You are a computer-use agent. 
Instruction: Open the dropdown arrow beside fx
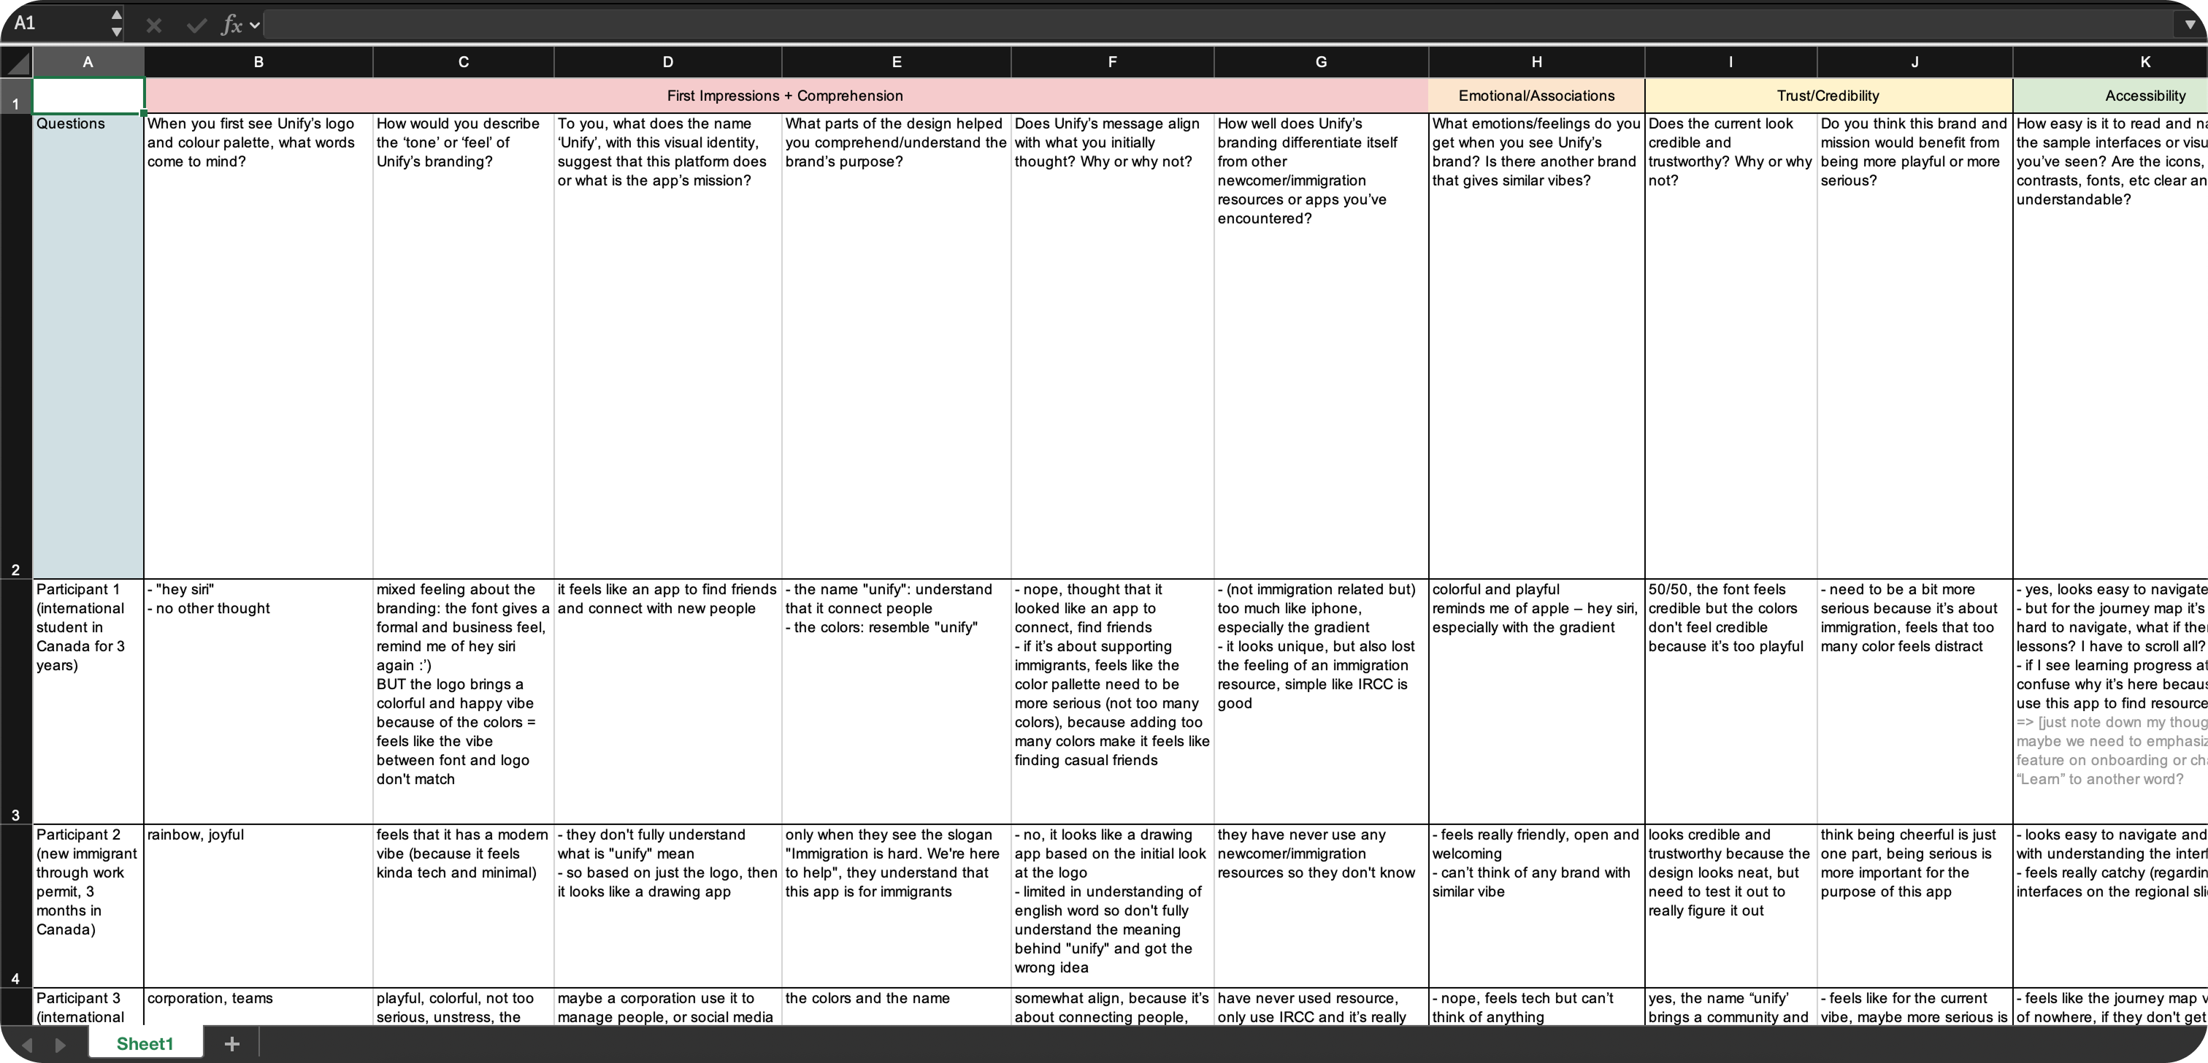[x=255, y=25]
